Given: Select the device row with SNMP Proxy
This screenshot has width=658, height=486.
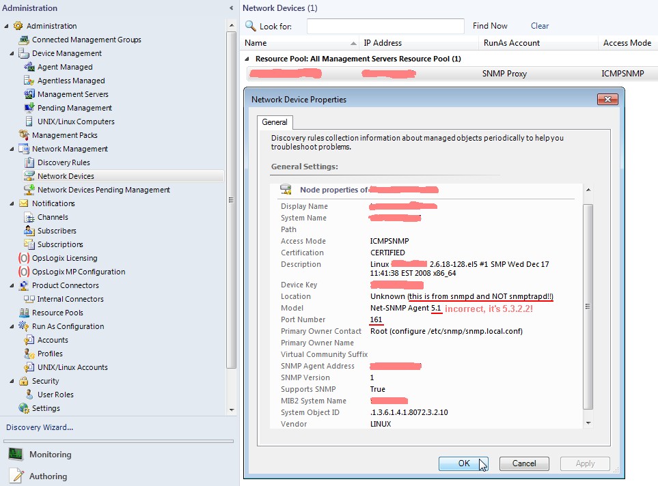Looking at the screenshot, I should 452,74.
